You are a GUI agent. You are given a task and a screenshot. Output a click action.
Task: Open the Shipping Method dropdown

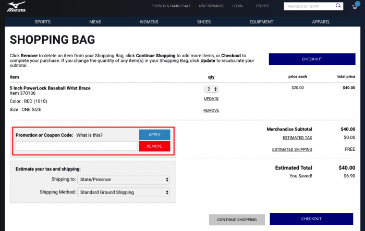124,192
